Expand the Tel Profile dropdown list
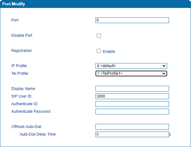This screenshot has width=191, height=147. 131,73
